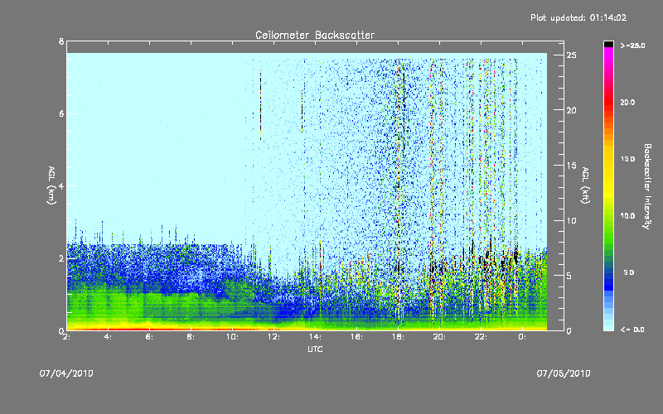The width and height of the screenshot is (663, 414).
Task: Click the '5' label on the kft axis
Action: pyautogui.click(x=569, y=276)
